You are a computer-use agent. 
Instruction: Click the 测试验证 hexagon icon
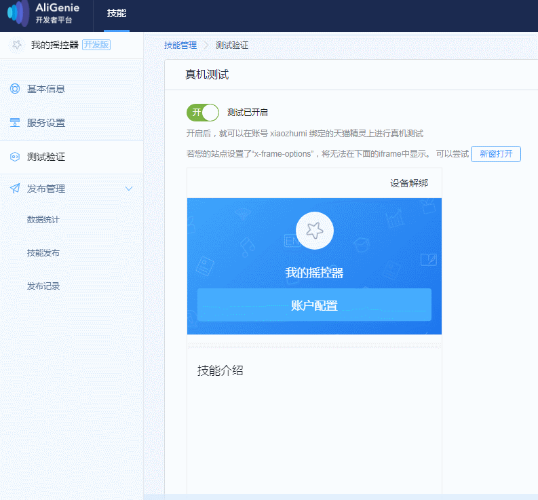tap(15, 157)
